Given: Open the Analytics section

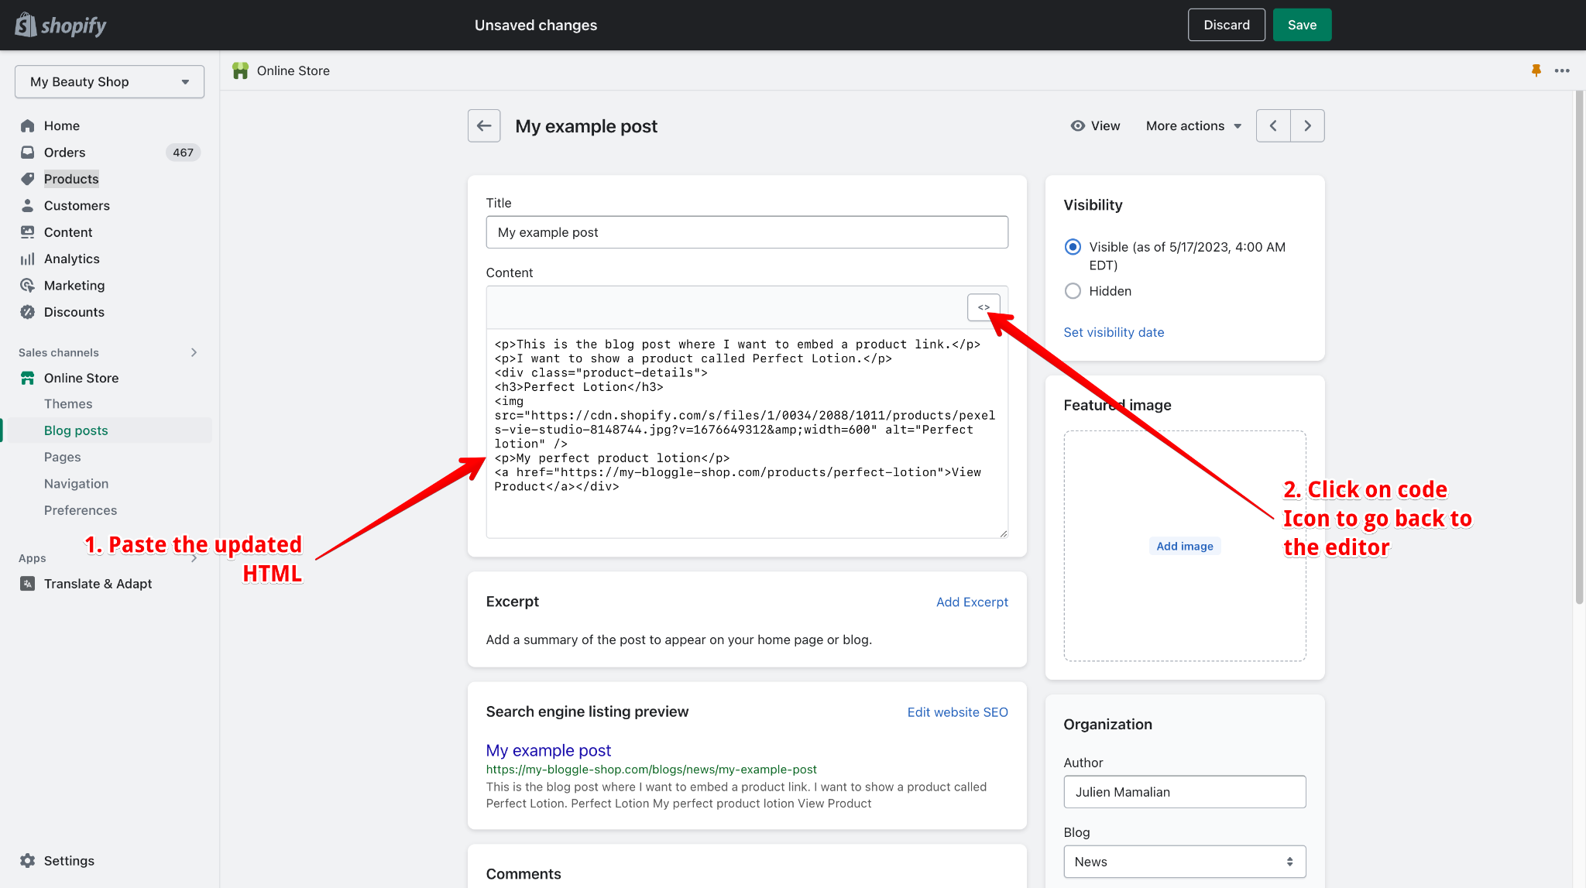Looking at the screenshot, I should (72, 259).
